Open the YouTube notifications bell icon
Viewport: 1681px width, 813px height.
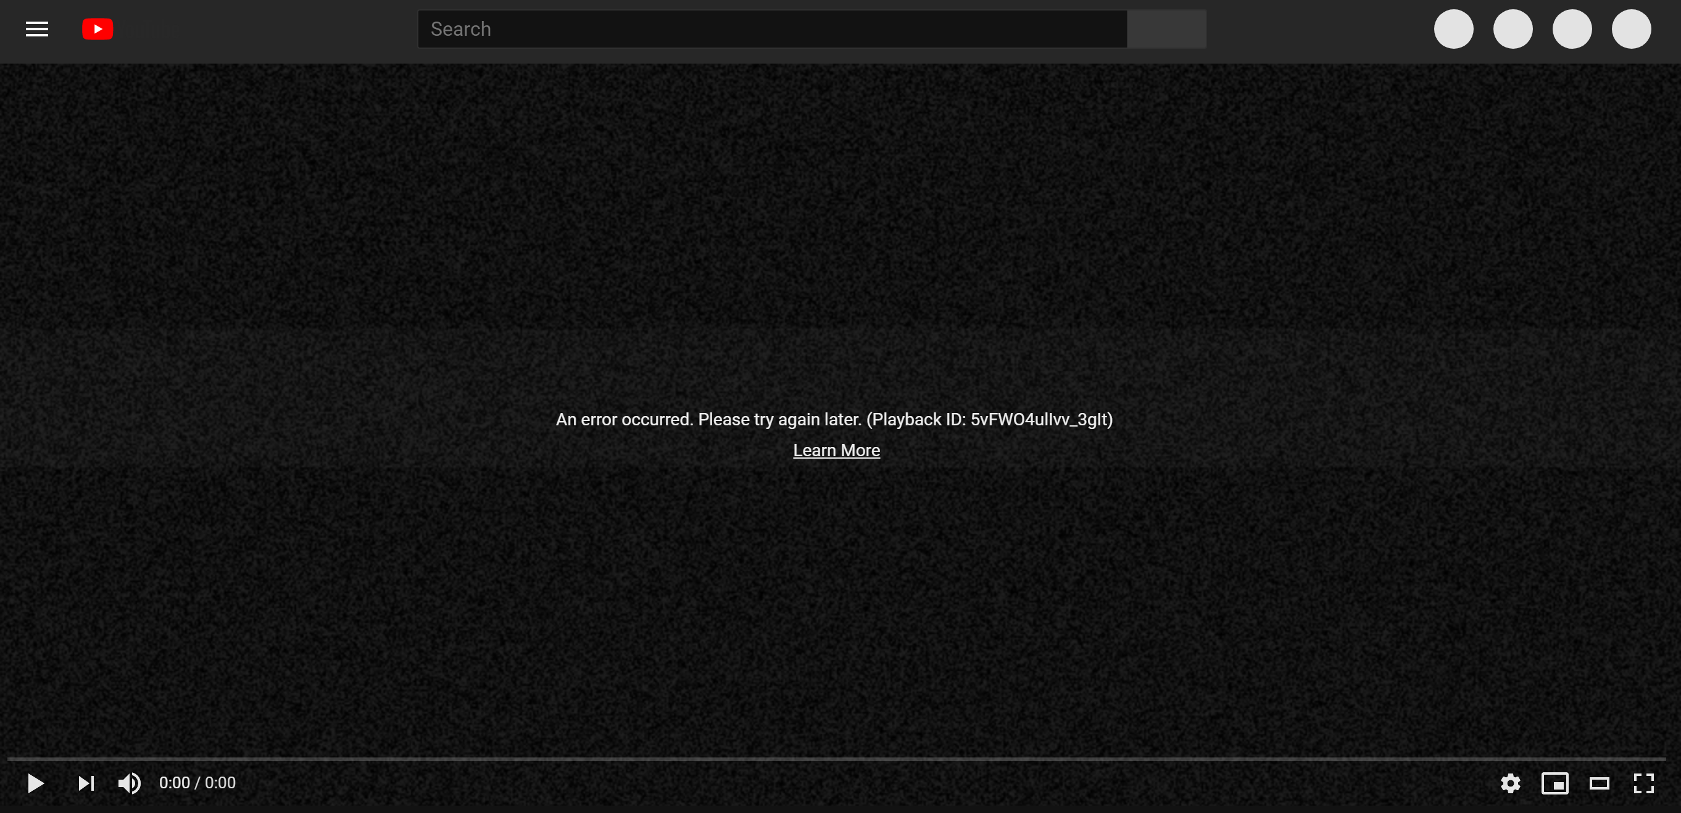pos(1571,30)
